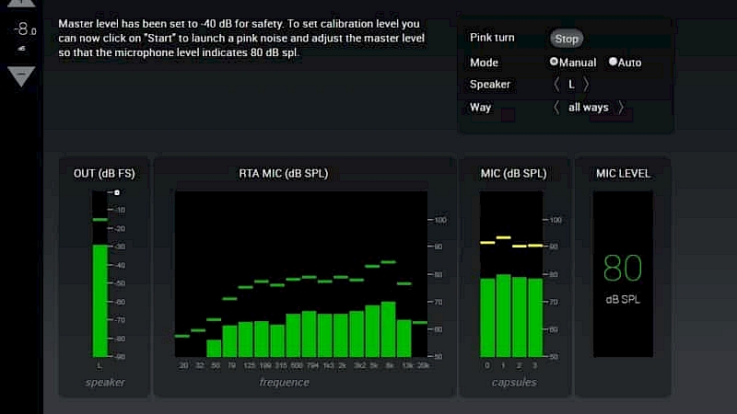Click the 'Speaker' label in settings
737x414 pixels.
pos(490,85)
